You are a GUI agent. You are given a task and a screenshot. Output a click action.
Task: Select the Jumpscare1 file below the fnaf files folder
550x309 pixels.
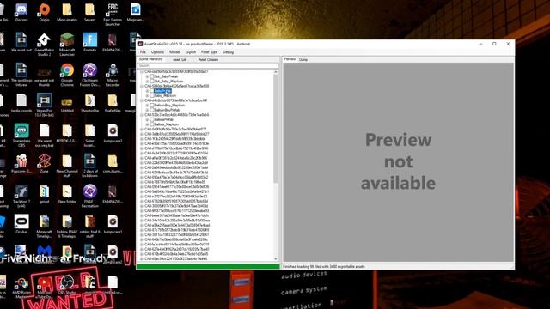point(113,134)
